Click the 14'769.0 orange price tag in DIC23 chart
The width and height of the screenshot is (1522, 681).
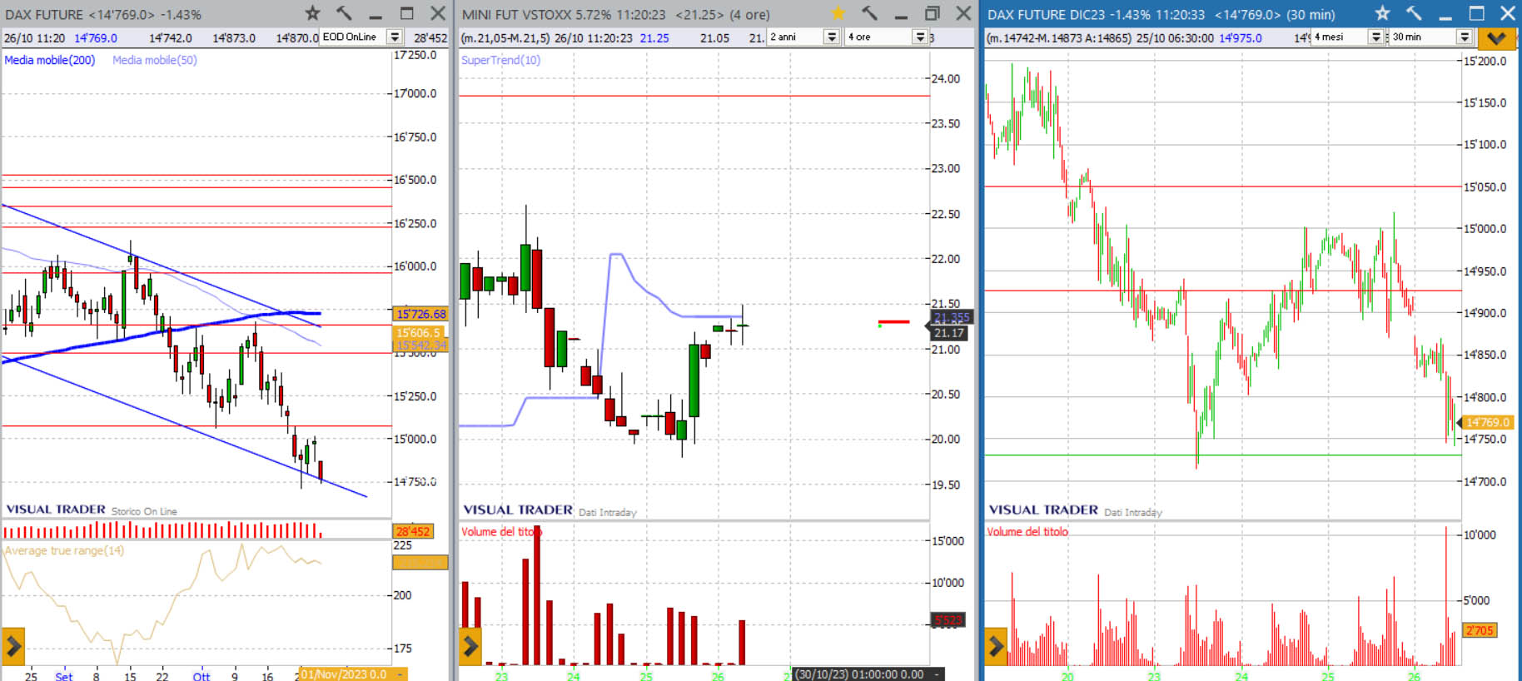pos(1487,423)
